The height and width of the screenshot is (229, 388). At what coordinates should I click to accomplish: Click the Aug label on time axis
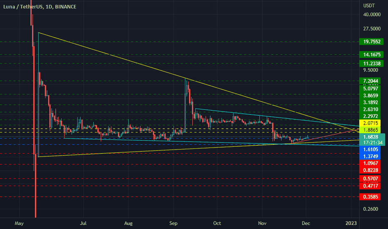pyautogui.click(x=128, y=223)
